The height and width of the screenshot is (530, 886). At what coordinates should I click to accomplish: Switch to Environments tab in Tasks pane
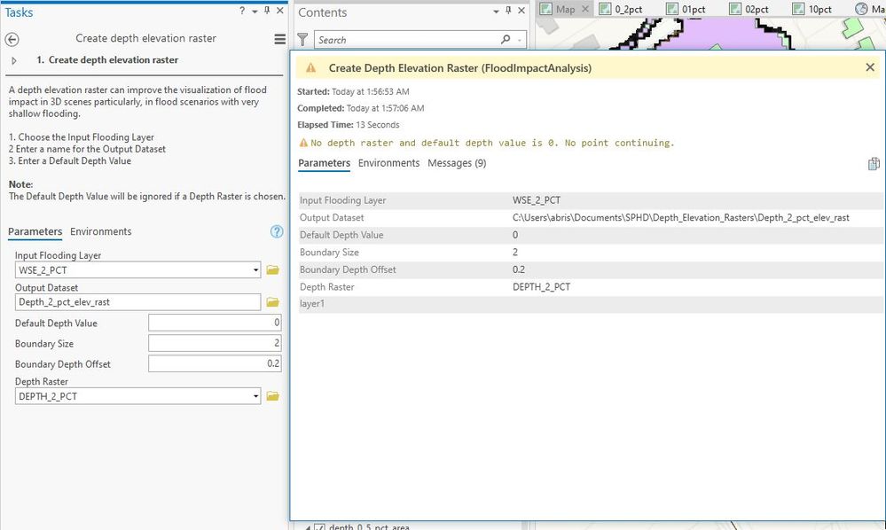[100, 231]
